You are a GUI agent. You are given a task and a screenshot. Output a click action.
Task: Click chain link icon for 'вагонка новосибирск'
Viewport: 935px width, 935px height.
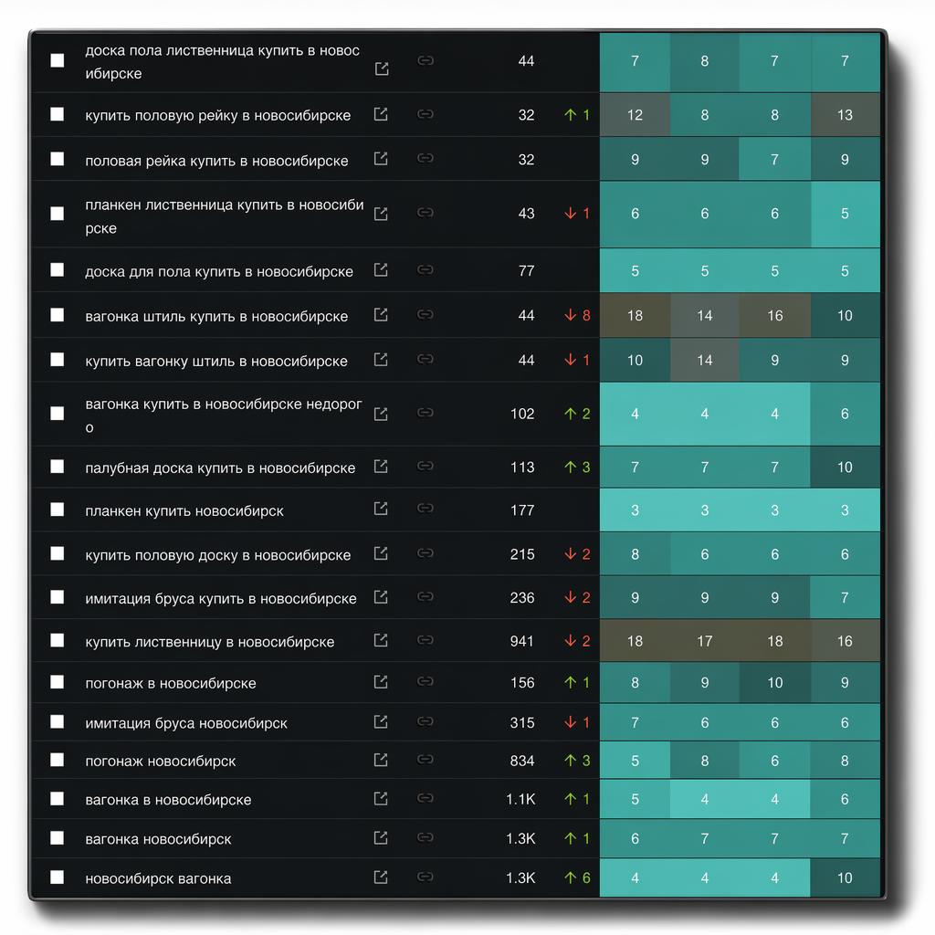point(425,837)
